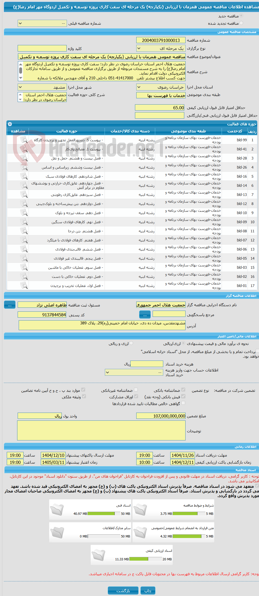259x596 pixels.
Task: Click the دسته بندی کالا/خدمات column header
Action: click(130, 131)
